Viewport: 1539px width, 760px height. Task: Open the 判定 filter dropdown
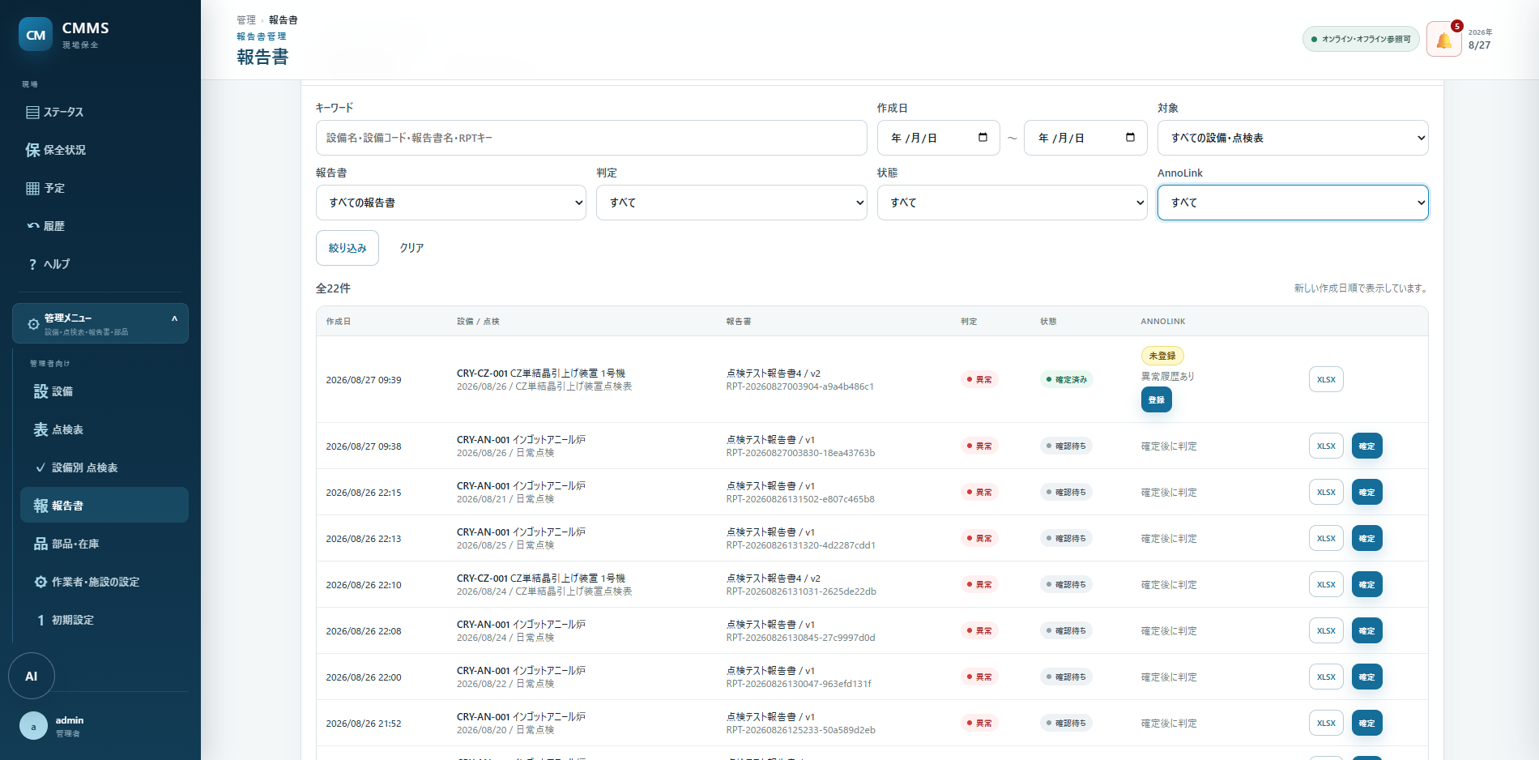pyautogui.click(x=731, y=203)
